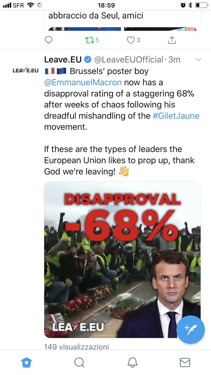Image resolution: width=211 pixels, height=375 pixels.
Task: Compose a new tweet
Action: tap(190, 329)
